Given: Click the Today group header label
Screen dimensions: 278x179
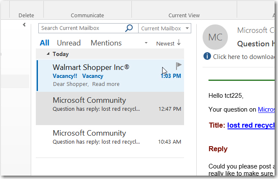Looking at the screenshot, I should [x=61, y=54].
